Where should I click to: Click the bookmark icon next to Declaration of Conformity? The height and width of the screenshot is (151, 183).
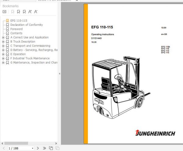point(7,25)
